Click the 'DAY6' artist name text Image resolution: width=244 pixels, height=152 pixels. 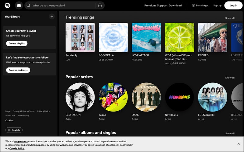(135, 115)
